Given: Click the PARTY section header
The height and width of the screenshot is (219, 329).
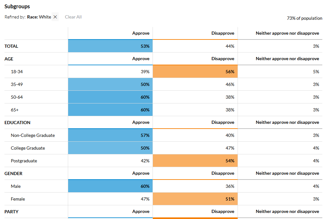Looking at the screenshot, I should [x=11, y=212].
